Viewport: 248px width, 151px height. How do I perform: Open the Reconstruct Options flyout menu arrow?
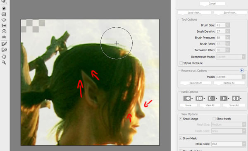(242, 70)
